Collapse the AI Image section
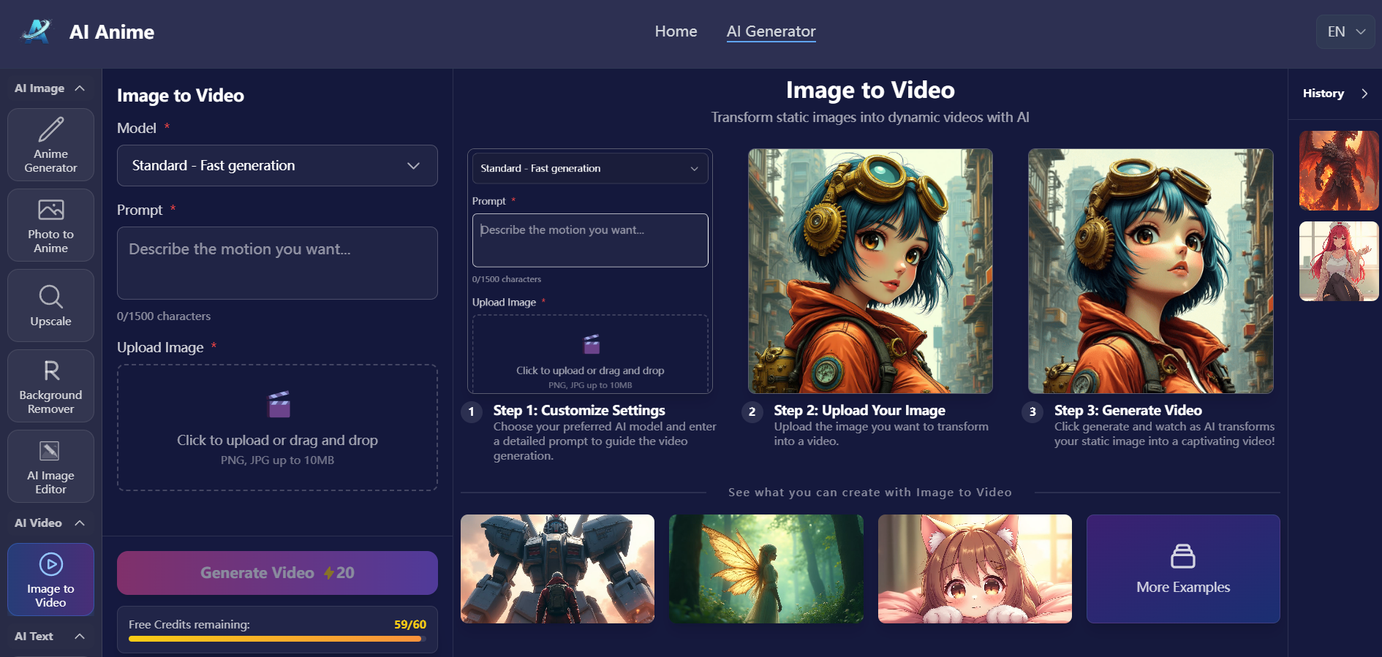This screenshot has height=657, width=1382. pyautogui.click(x=80, y=88)
